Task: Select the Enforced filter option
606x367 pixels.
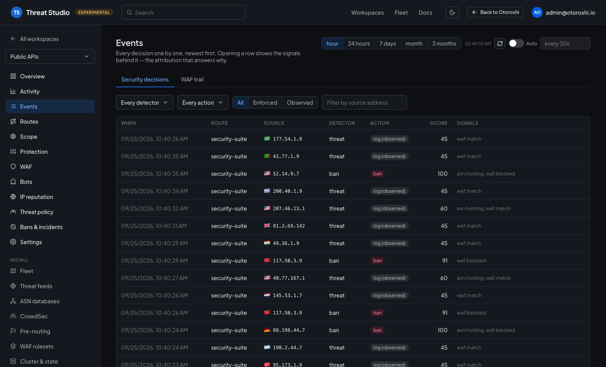Action: 265,102
